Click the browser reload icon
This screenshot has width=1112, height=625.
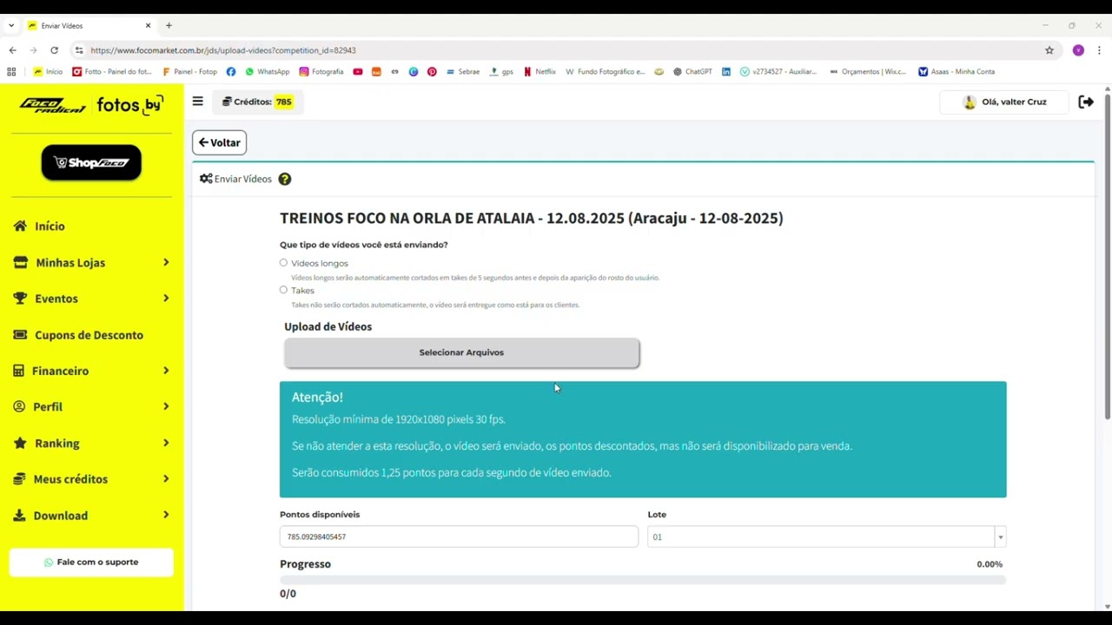(54, 50)
